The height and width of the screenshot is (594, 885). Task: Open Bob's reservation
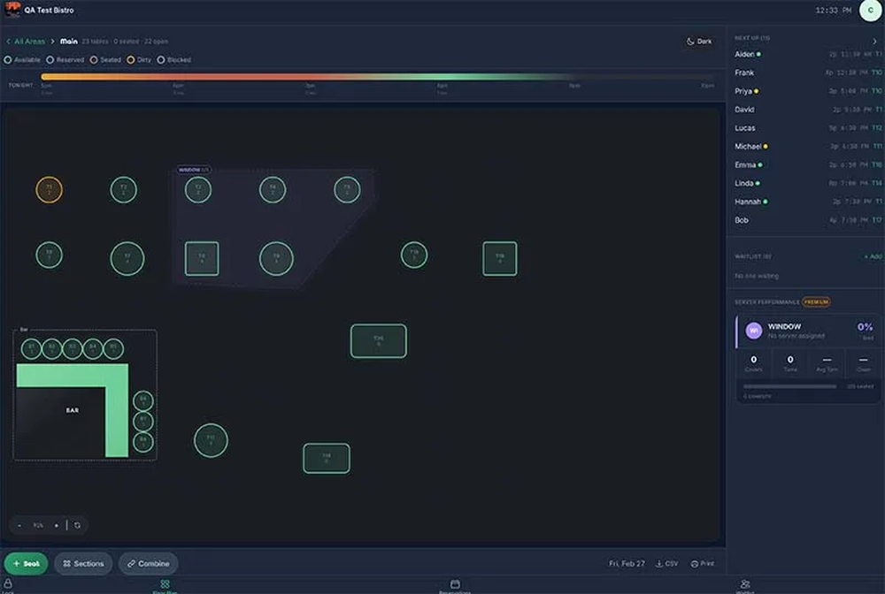click(x=808, y=220)
